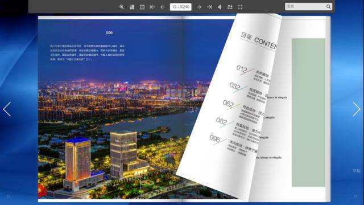Click the page number field showing 12-13/240
Viewport: 364px width, 205px height.
click(181, 7)
